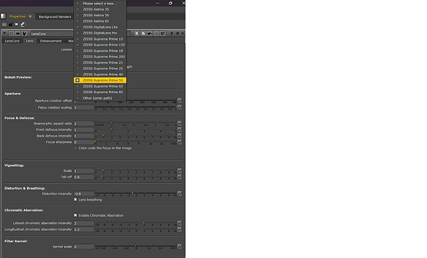Click the Back defocus intensity slider

[136, 136]
